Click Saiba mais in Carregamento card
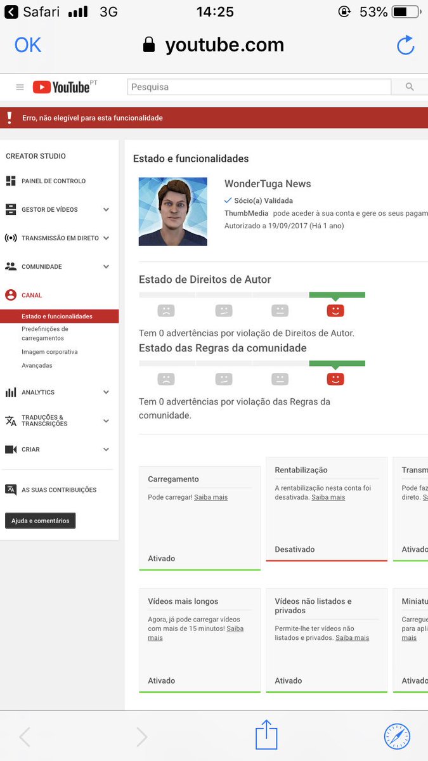The height and width of the screenshot is (761, 428). (x=211, y=497)
